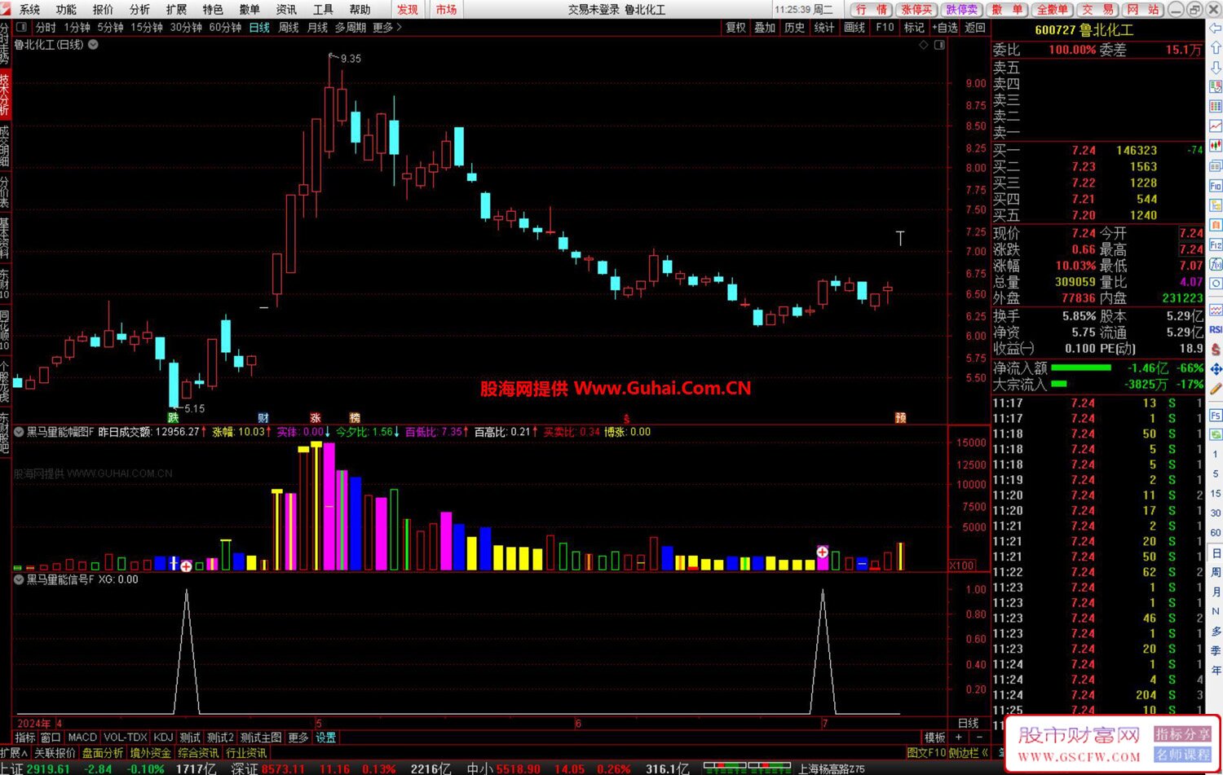Viewport: 1223px width, 775px height.
Task: Select the 多周期 view
Action: coord(351,28)
